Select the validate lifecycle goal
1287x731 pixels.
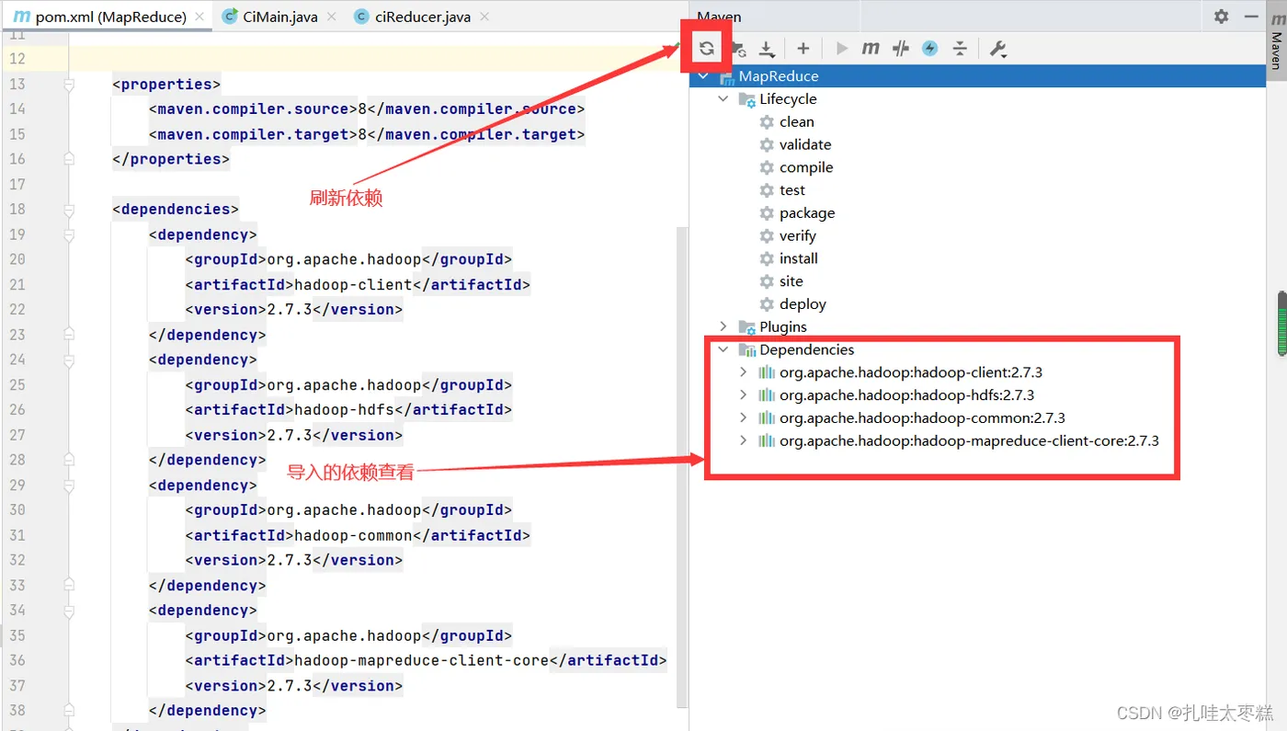coord(804,144)
